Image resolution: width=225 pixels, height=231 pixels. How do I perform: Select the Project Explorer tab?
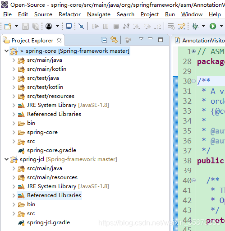point(32,41)
